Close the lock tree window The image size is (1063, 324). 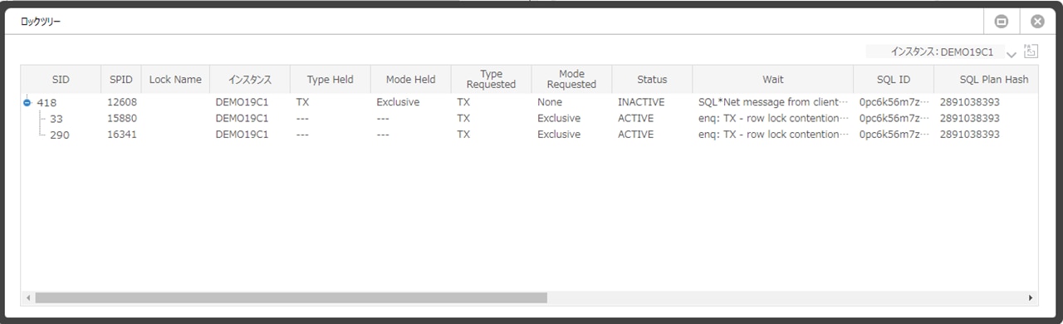click(x=1037, y=22)
